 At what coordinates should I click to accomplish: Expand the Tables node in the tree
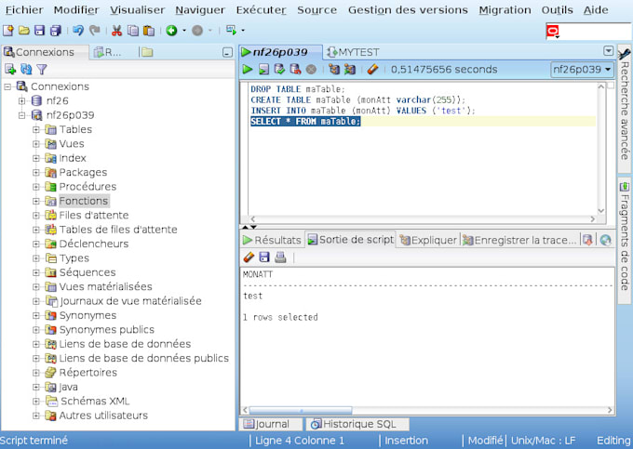click(37, 130)
